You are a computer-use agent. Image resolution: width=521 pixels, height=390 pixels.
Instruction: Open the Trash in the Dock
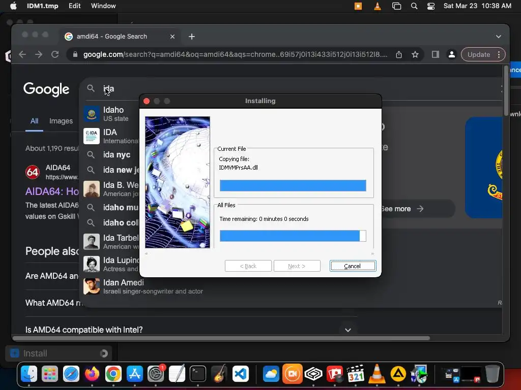click(493, 374)
